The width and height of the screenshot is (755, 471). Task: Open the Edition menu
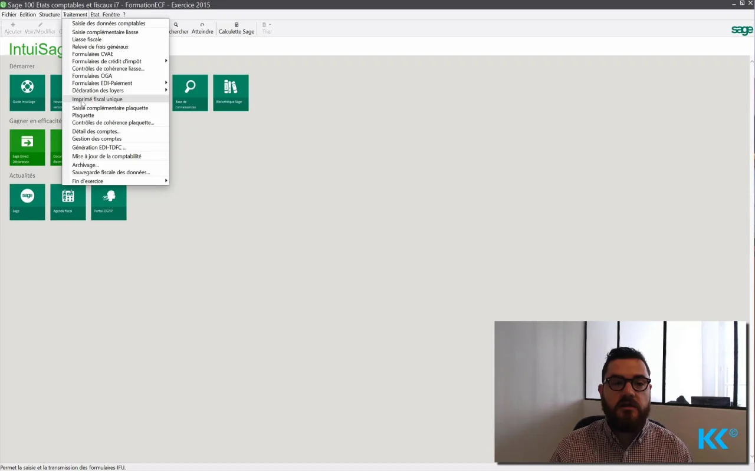pos(28,15)
